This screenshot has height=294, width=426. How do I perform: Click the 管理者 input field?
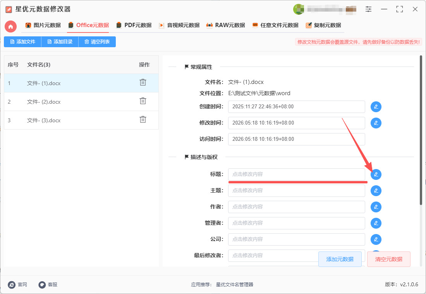296,223
